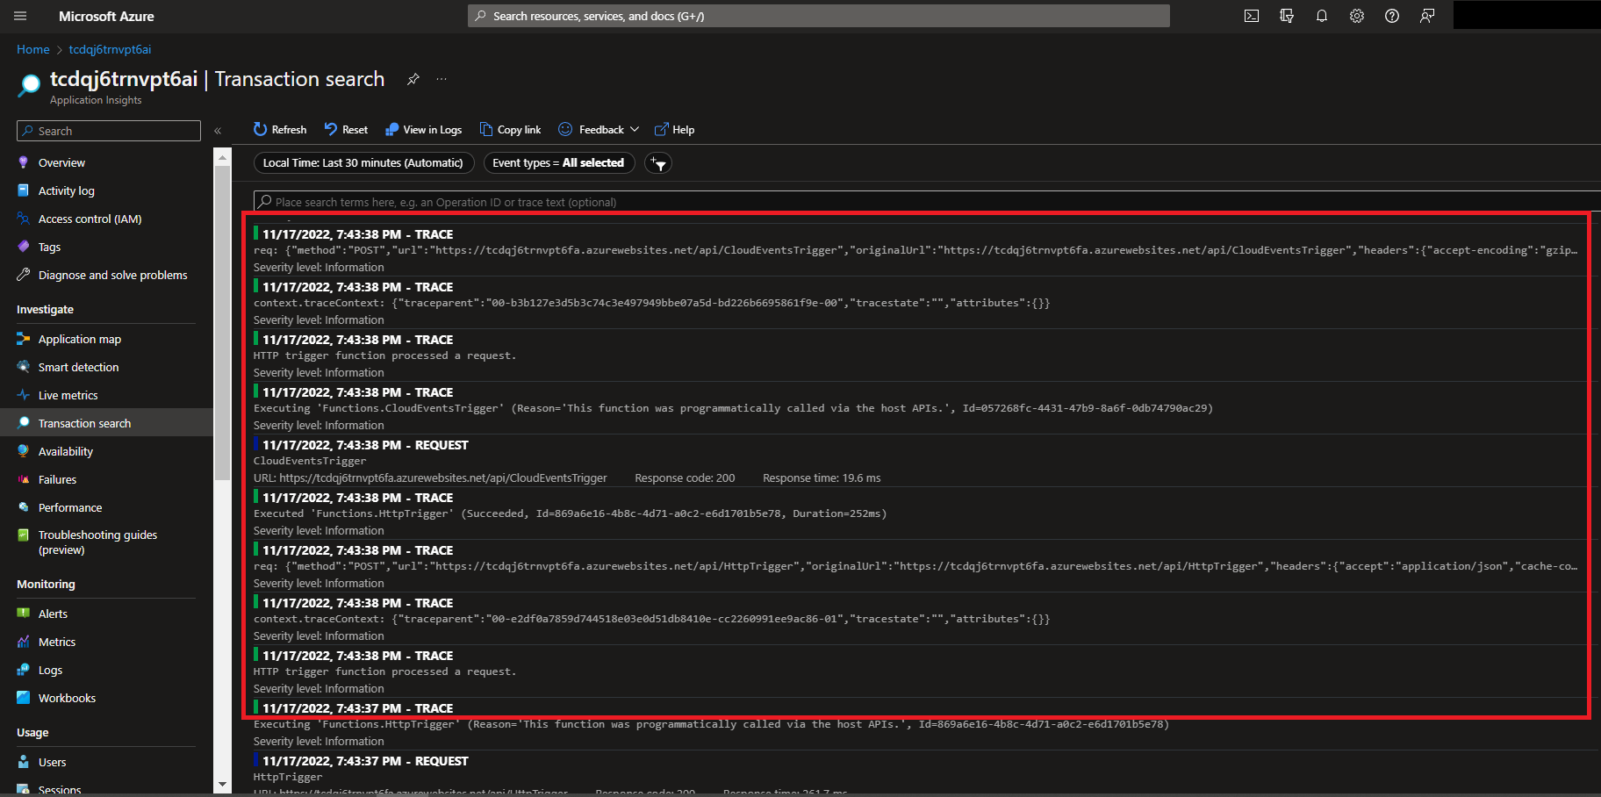Click Microsoft Azure portal title
This screenshot has width=1601, height=797.
(106, 16)
